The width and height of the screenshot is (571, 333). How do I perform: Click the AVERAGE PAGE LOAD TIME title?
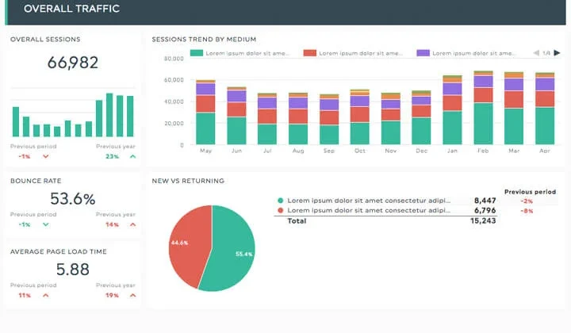click(58, 251)
